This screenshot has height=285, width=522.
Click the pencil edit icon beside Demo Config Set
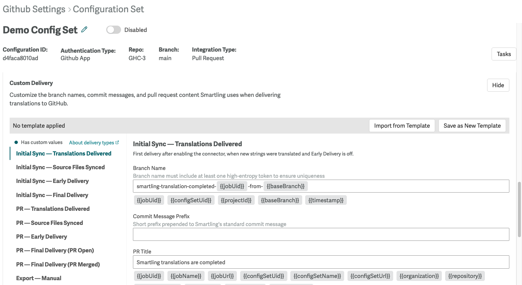coord(85,30)
